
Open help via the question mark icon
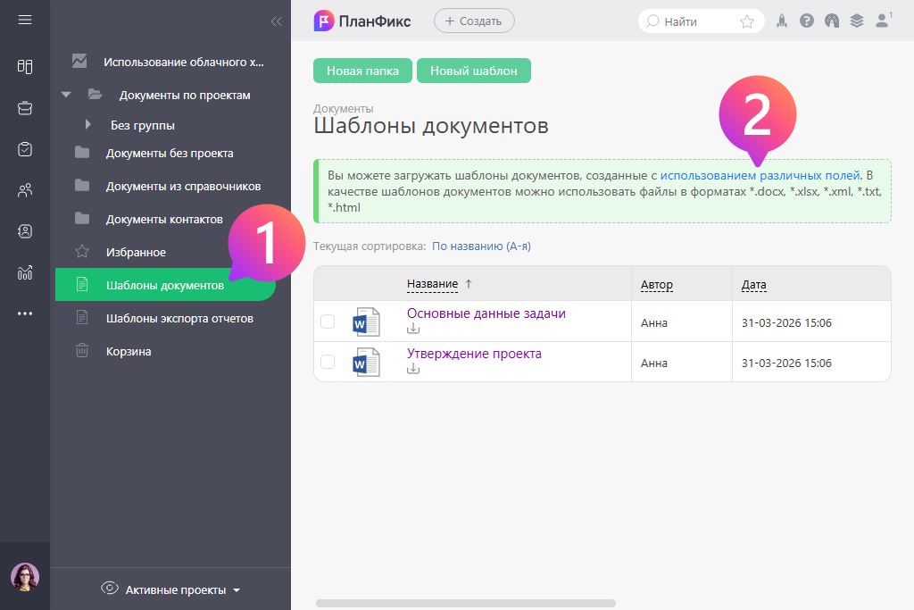807,21
